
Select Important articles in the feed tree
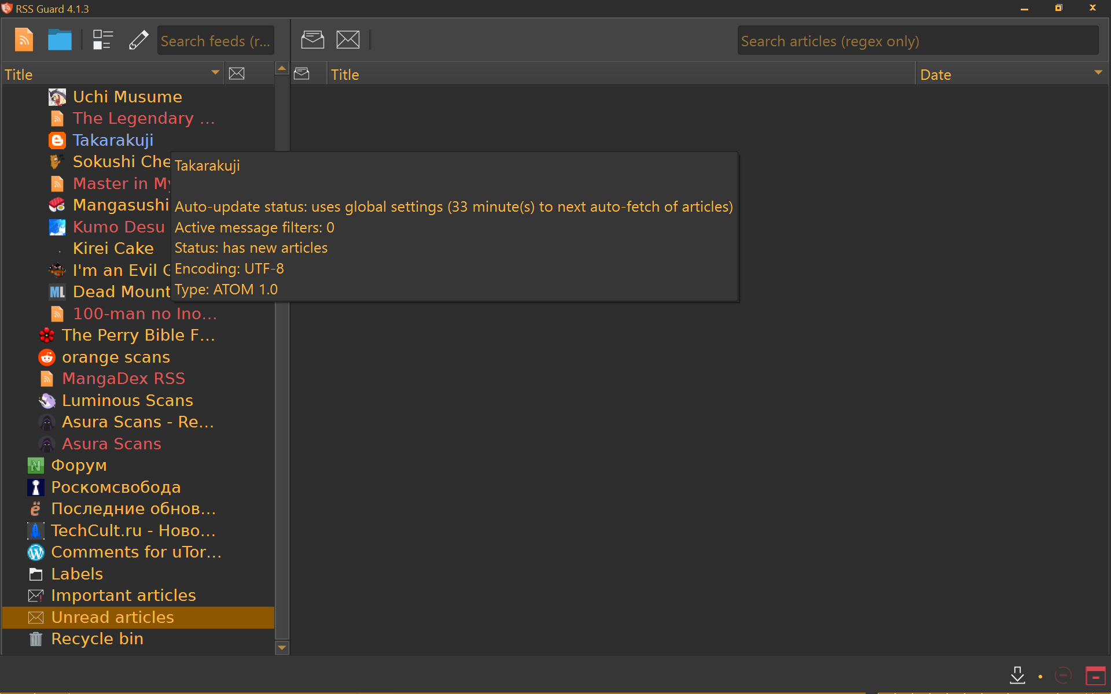pos(123,596)
